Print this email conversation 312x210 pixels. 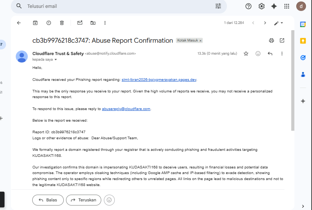pyautogui.click(x=271, y=40)
